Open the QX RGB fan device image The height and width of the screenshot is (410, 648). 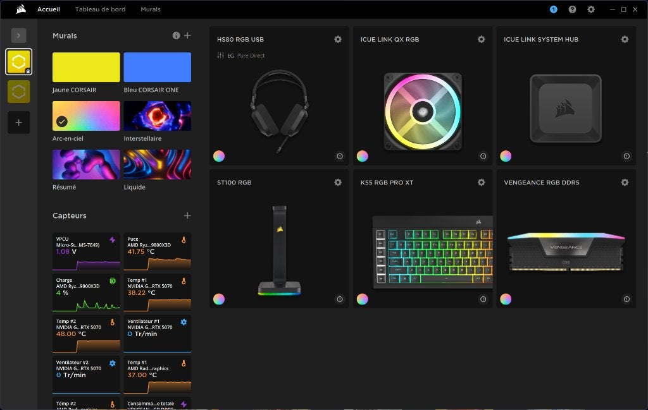(423, 111)
